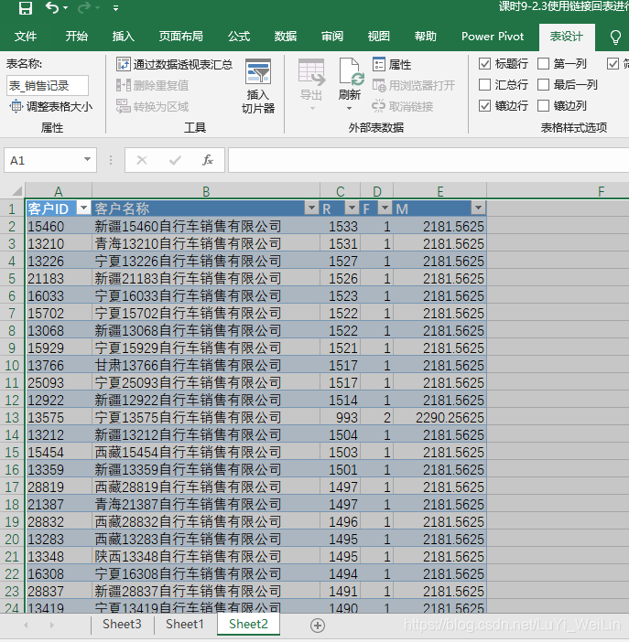629x642 pixels.
Task: Switch to Sheet1 tab
Action: 185,624
